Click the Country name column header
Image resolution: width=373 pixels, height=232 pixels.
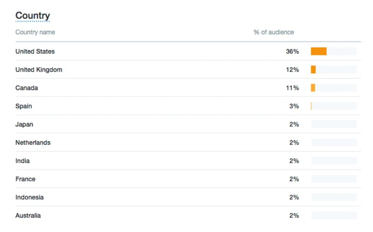(35, 32)
